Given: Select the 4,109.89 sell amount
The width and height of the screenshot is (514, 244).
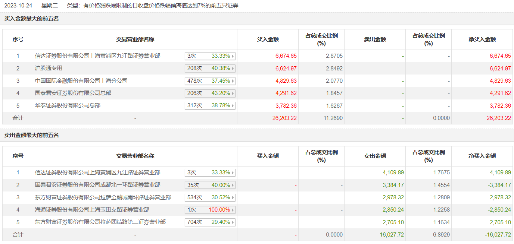Looking at the screenshot, I should tap(393, 172).
